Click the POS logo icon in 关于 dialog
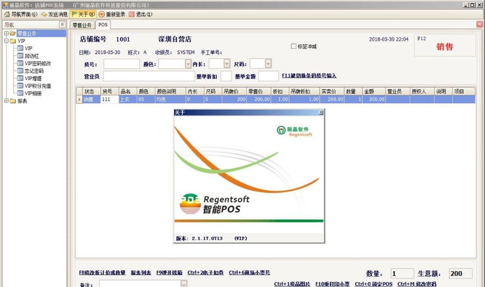 tap(190, 204)
